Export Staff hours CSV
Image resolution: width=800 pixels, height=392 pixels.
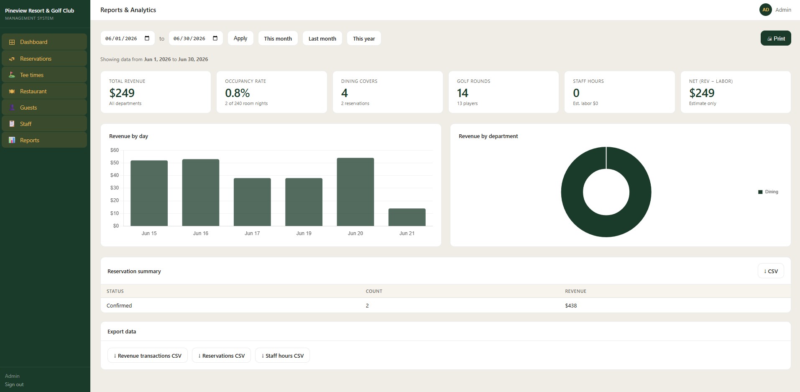click(x=282, y=356)
